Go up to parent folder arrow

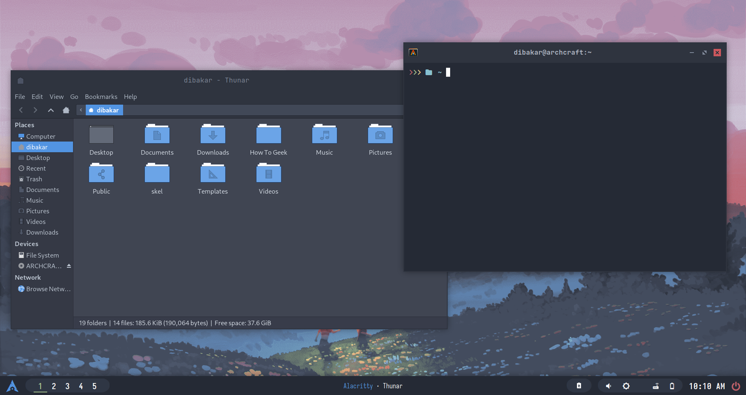(51, 110)
